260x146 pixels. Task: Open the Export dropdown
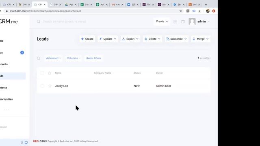[130, 39]
